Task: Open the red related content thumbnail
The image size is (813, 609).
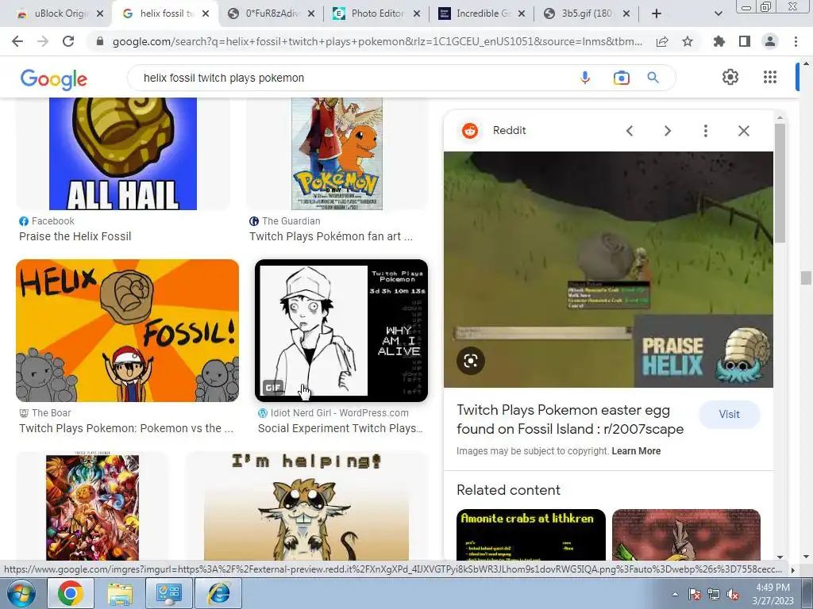Action: coord(686,535)
